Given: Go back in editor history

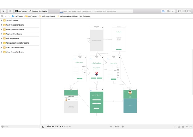Looking at the screenshot, I should click(6, 16).
